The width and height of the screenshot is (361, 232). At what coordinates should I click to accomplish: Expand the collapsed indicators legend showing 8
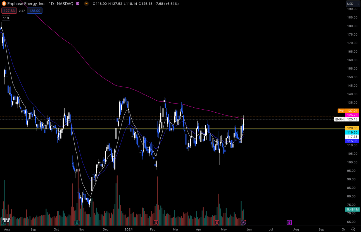6,18
